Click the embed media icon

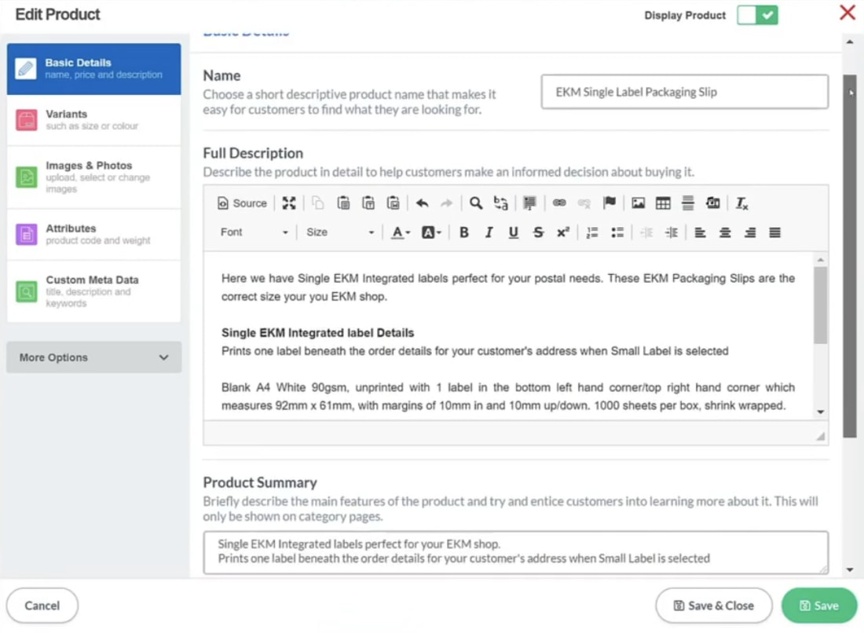click(x=712, y=203)
